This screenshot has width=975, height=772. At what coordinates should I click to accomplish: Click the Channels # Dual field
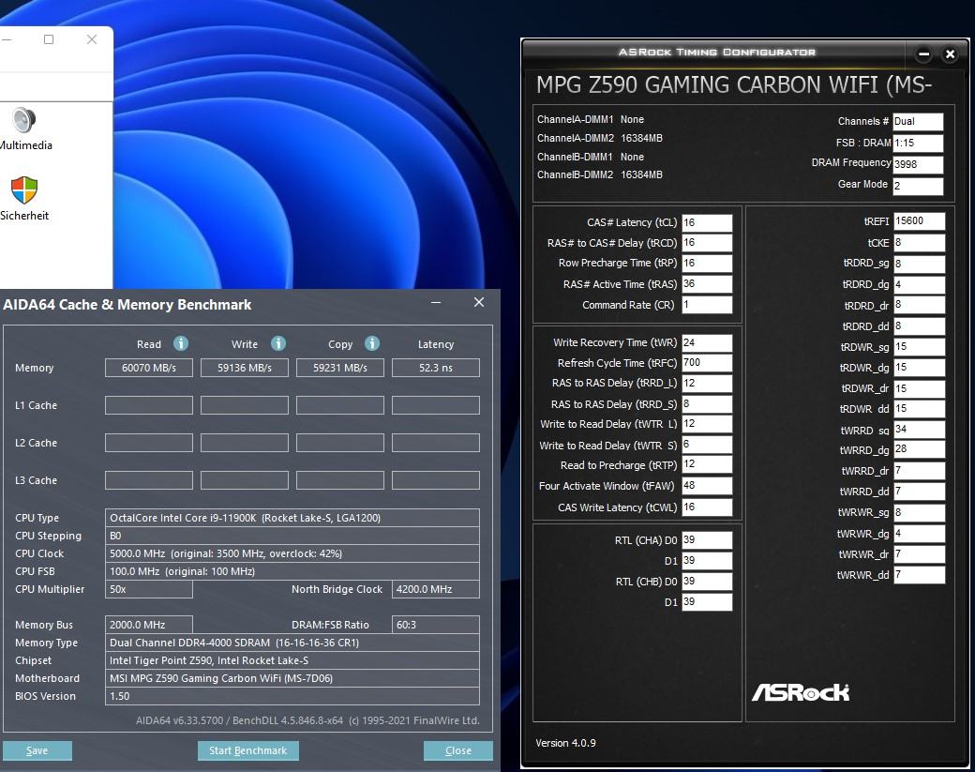(918, 122)
